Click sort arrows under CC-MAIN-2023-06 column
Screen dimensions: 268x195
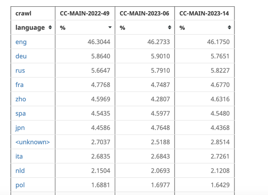170,28
